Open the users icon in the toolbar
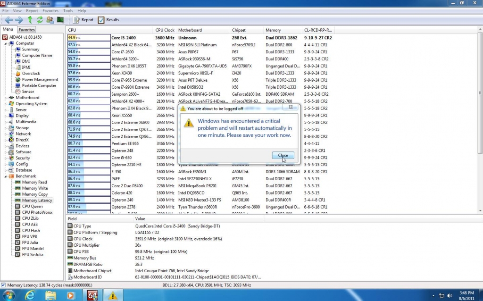The image size is (483, 301). [50, 20]
